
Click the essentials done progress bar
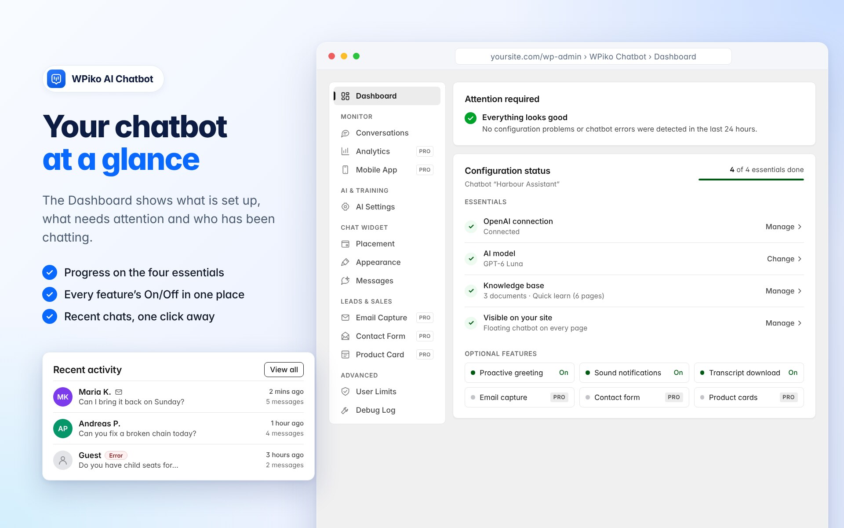(751, 180)
